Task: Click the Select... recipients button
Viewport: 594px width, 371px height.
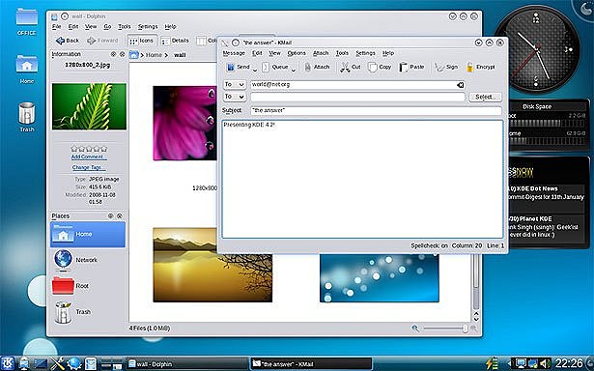Action: (x=485, y=97)
